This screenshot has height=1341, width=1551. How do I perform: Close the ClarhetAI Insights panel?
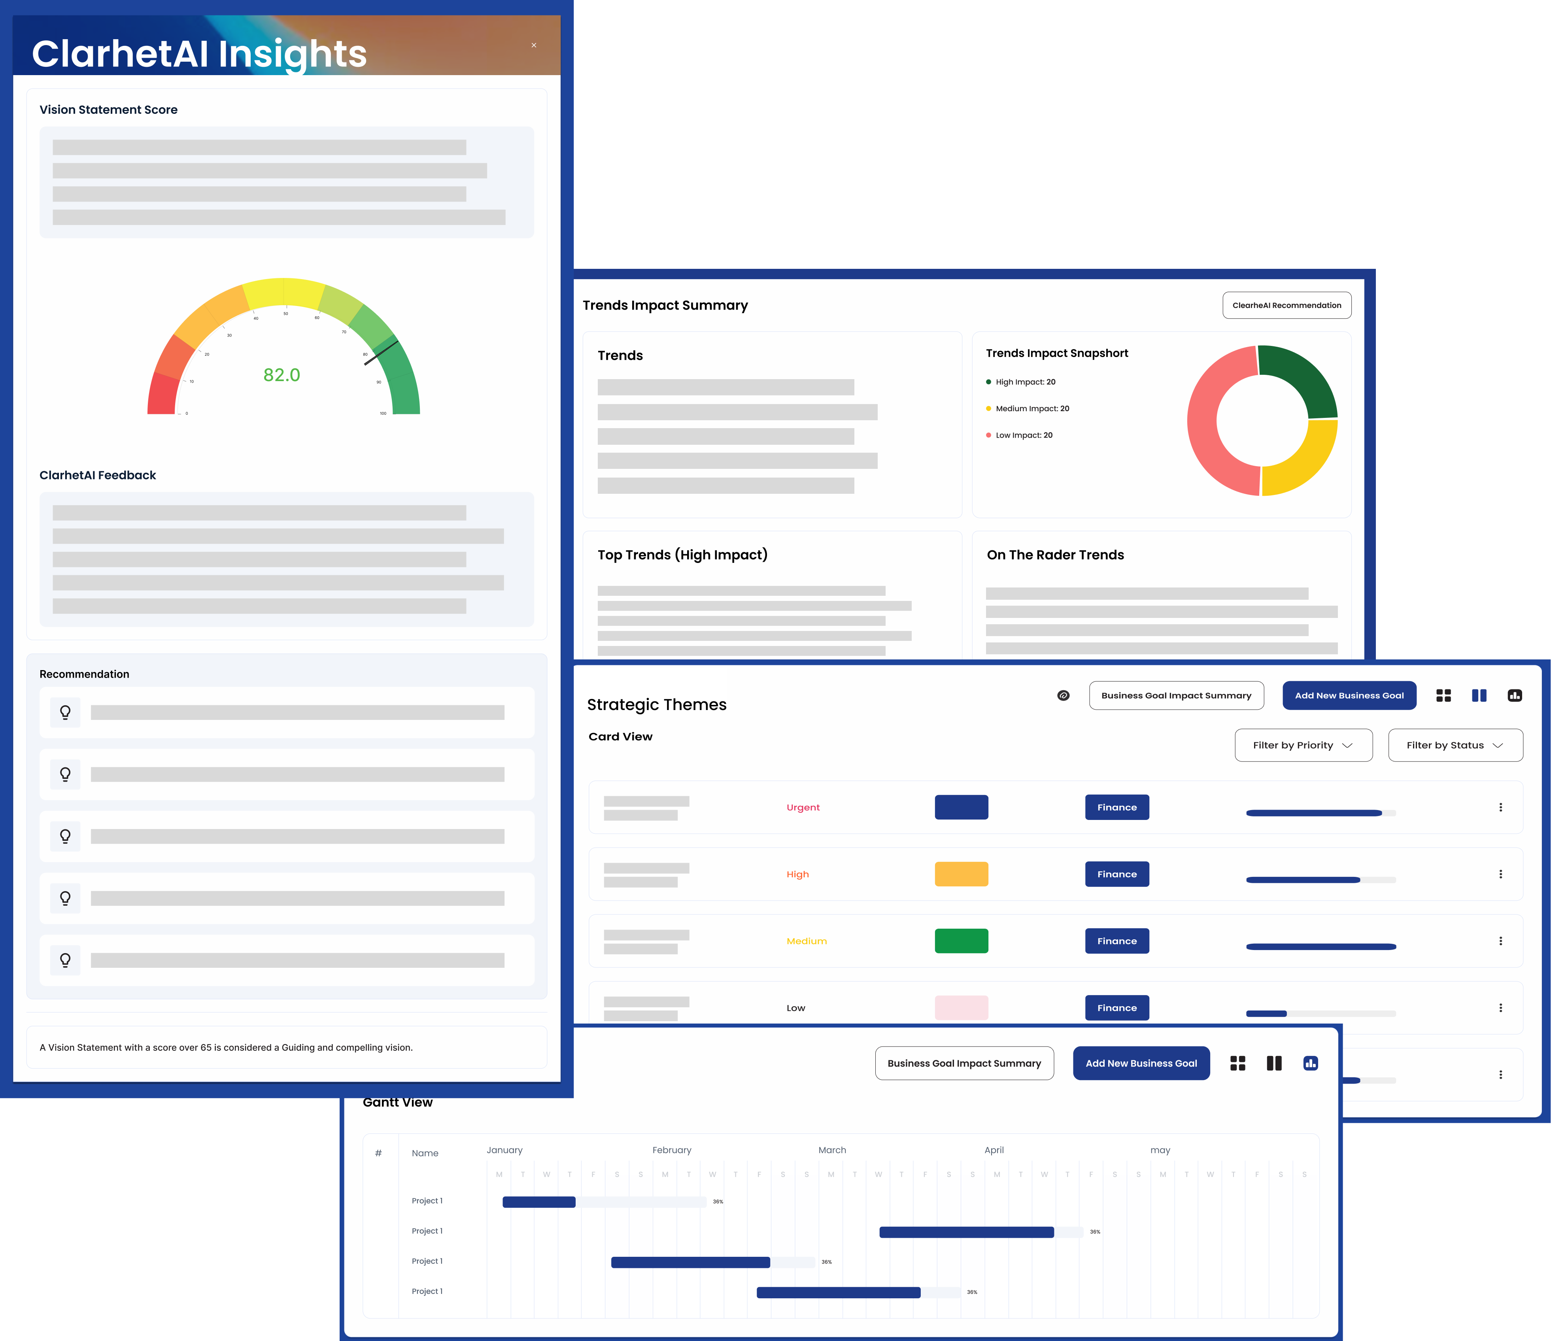tap(534, 45)
